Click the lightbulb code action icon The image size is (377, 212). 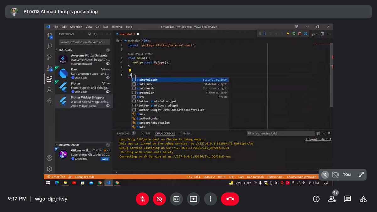click(130, 71)
